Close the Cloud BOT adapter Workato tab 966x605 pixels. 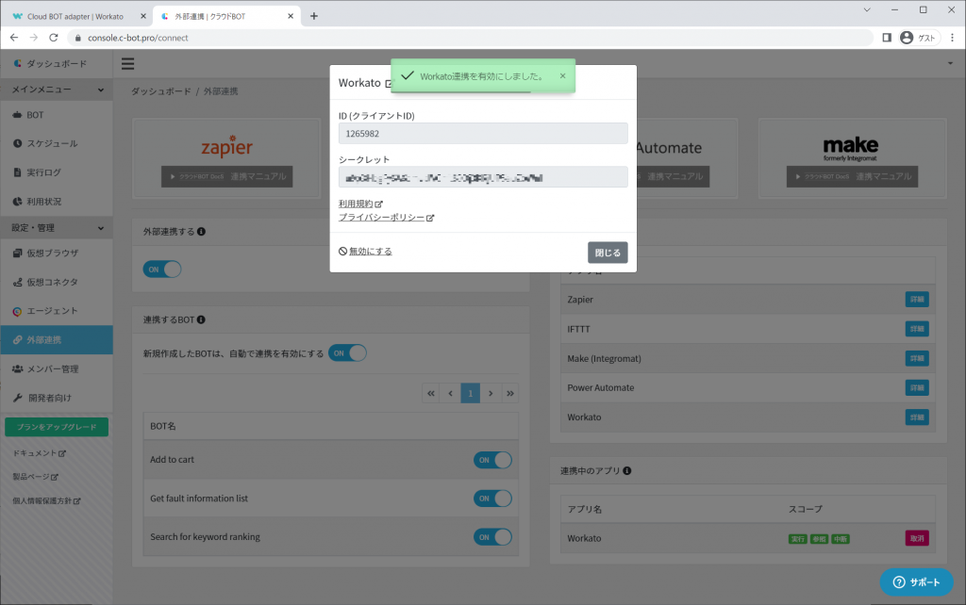(x=143, y=16)
